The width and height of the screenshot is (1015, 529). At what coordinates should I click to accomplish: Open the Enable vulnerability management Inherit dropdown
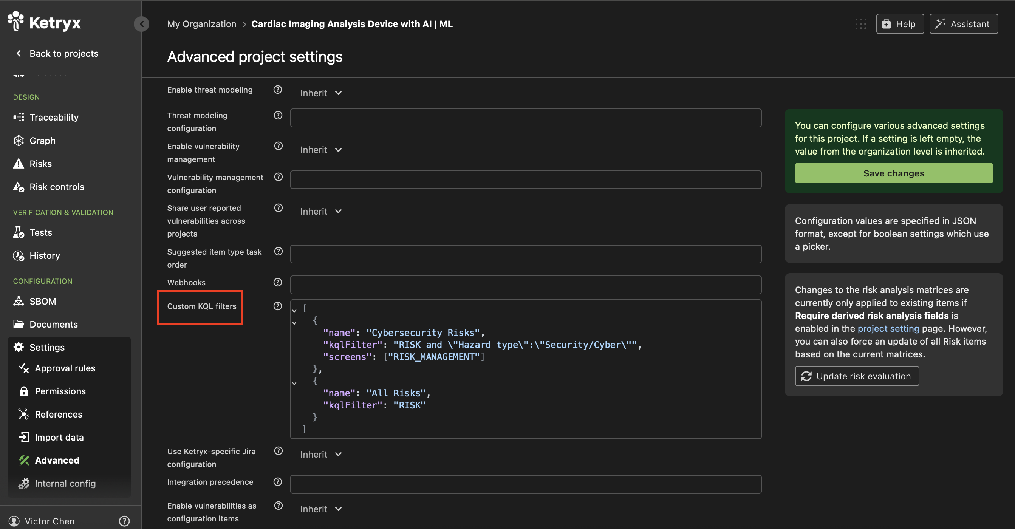321,150
